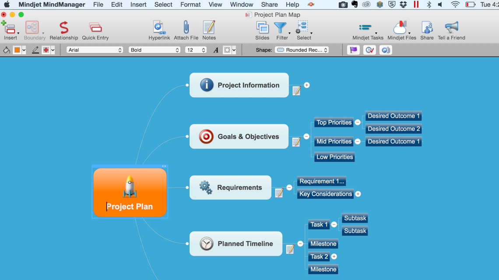Click the Dropbox menu bar icon
The width and height of the screenshot is (499, 280).
pos(403,4)
